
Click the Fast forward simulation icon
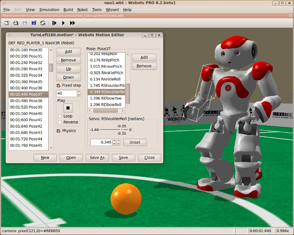click(x=72, y=23)
